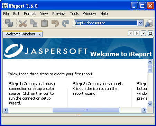The height and width of the screenshot is (126, 156).
Task: Click the Cut scissors icon
Action: click(x=23, y=23)
